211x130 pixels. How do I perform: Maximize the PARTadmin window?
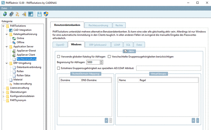(x=197, y=3)
